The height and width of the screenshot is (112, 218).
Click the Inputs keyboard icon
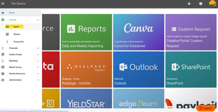click(x=7, y=27)
